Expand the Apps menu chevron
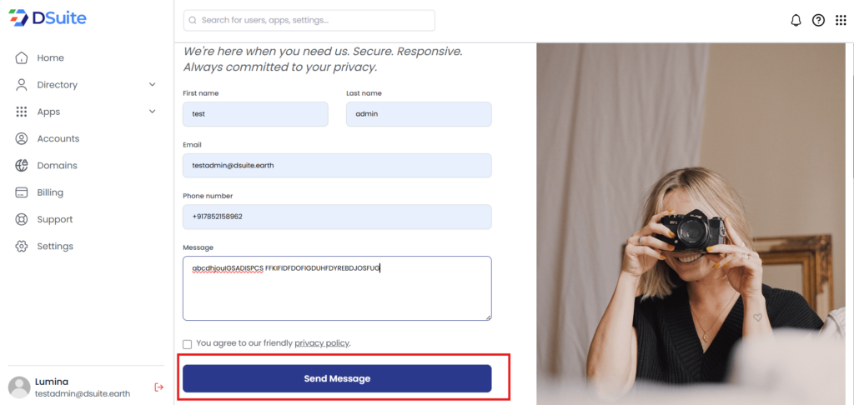854x405 pixels. pos(153,112)
